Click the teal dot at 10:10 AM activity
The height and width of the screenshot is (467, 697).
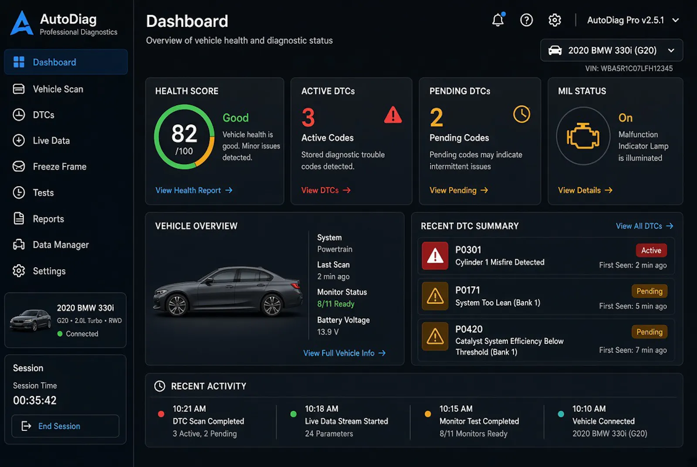coord(561,414)
